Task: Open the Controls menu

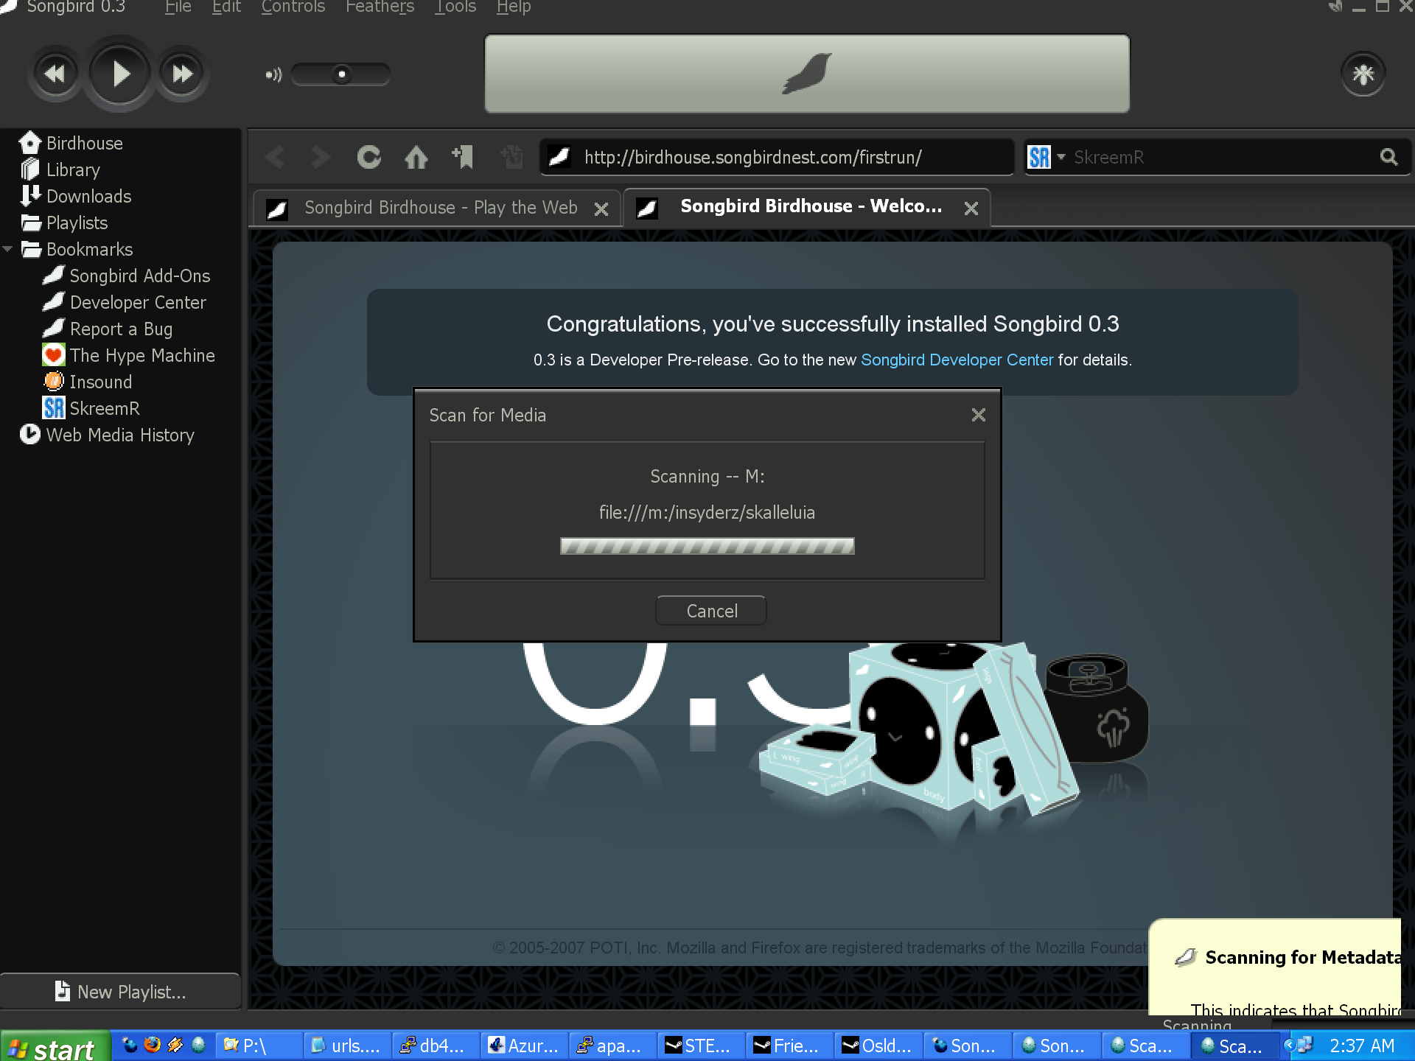Action: 293,7
